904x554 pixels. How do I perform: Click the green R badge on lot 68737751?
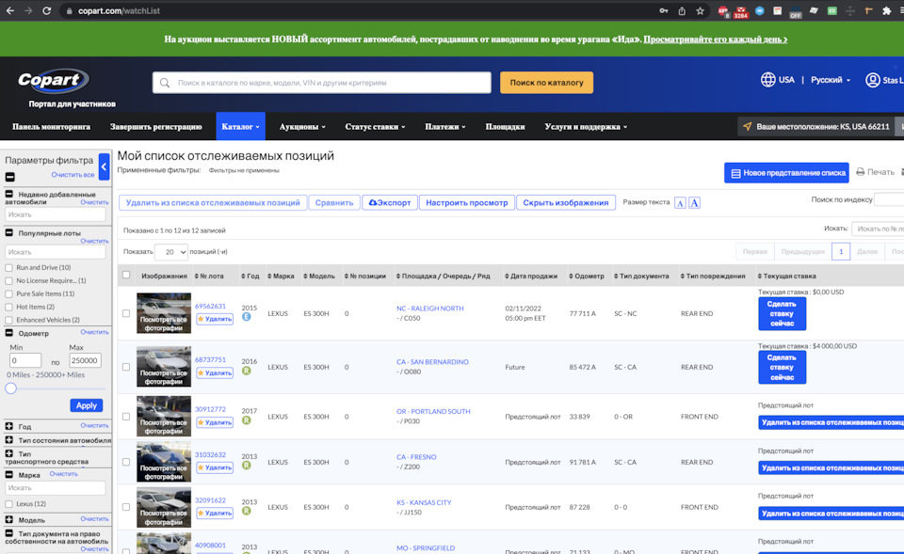pos(246,371)
